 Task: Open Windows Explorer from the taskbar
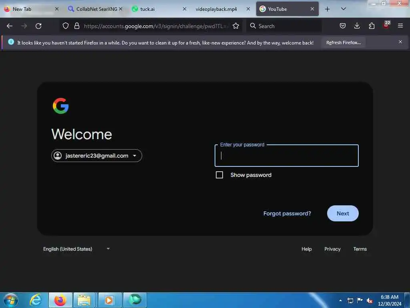coord(84,300)
